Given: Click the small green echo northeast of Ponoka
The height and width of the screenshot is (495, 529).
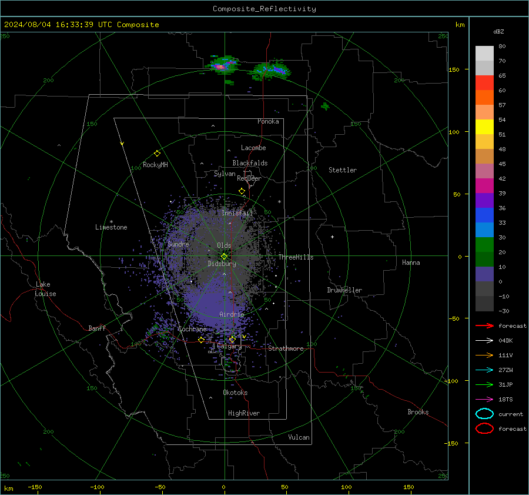Looking at the screenshot, I should pyautogui.click(x=325, y=107).
